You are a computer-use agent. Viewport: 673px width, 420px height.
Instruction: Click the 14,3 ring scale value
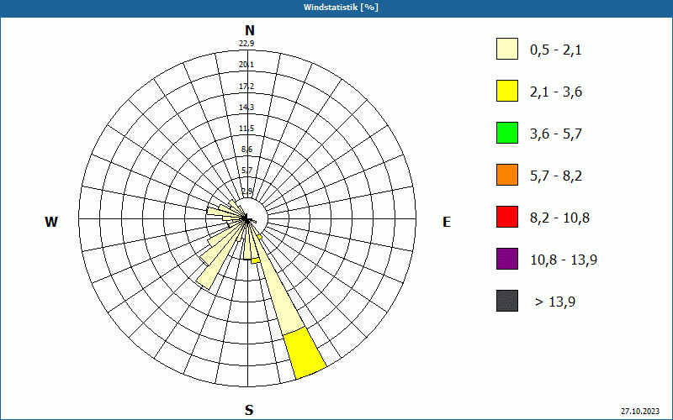246,108
